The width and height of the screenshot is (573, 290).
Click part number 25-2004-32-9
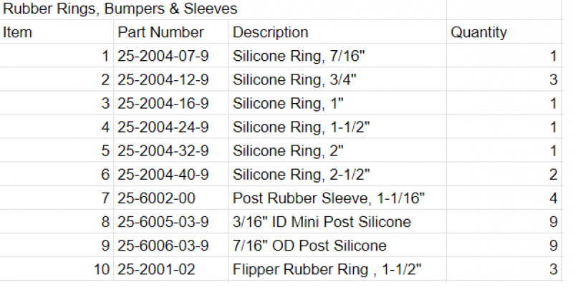pyautogui.click(x=163, y=151)
